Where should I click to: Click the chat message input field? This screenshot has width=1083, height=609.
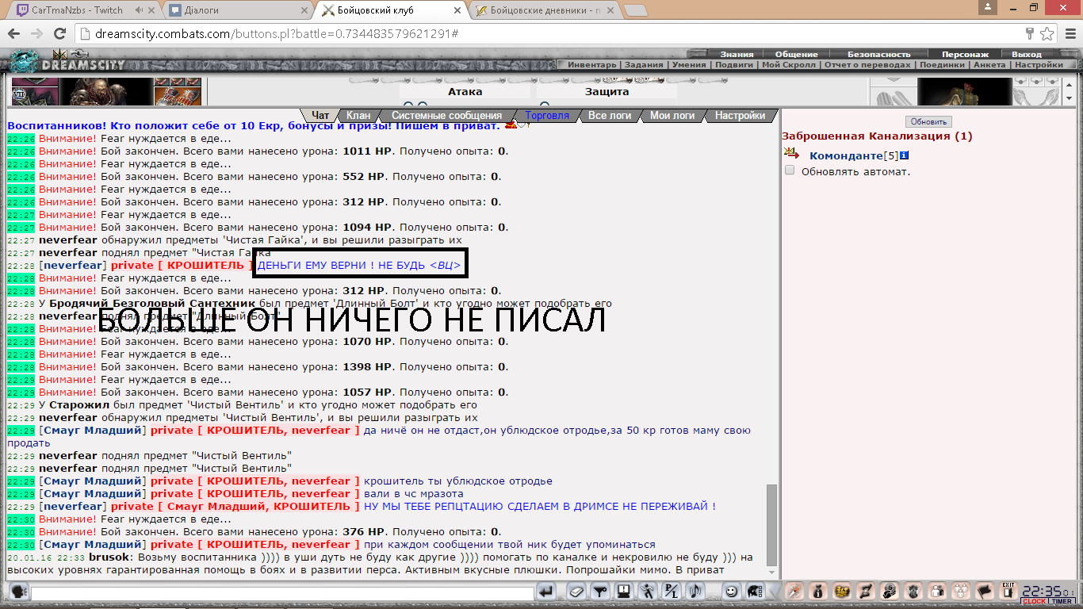(x=282, y=592)
